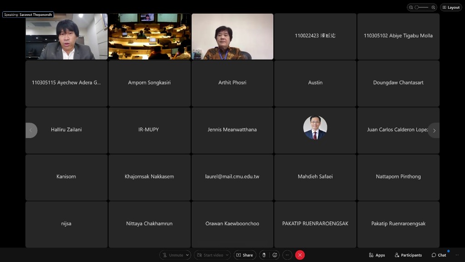Screen dimensions: 465x262
Task: Open the Apps panel
Action: tap(377, 255)
